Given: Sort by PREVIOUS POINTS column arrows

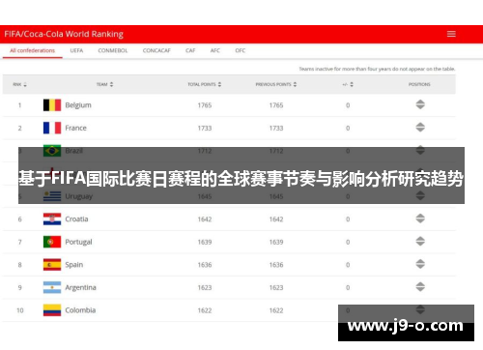Looking at the screenshot, I should [x=295, y=84].
